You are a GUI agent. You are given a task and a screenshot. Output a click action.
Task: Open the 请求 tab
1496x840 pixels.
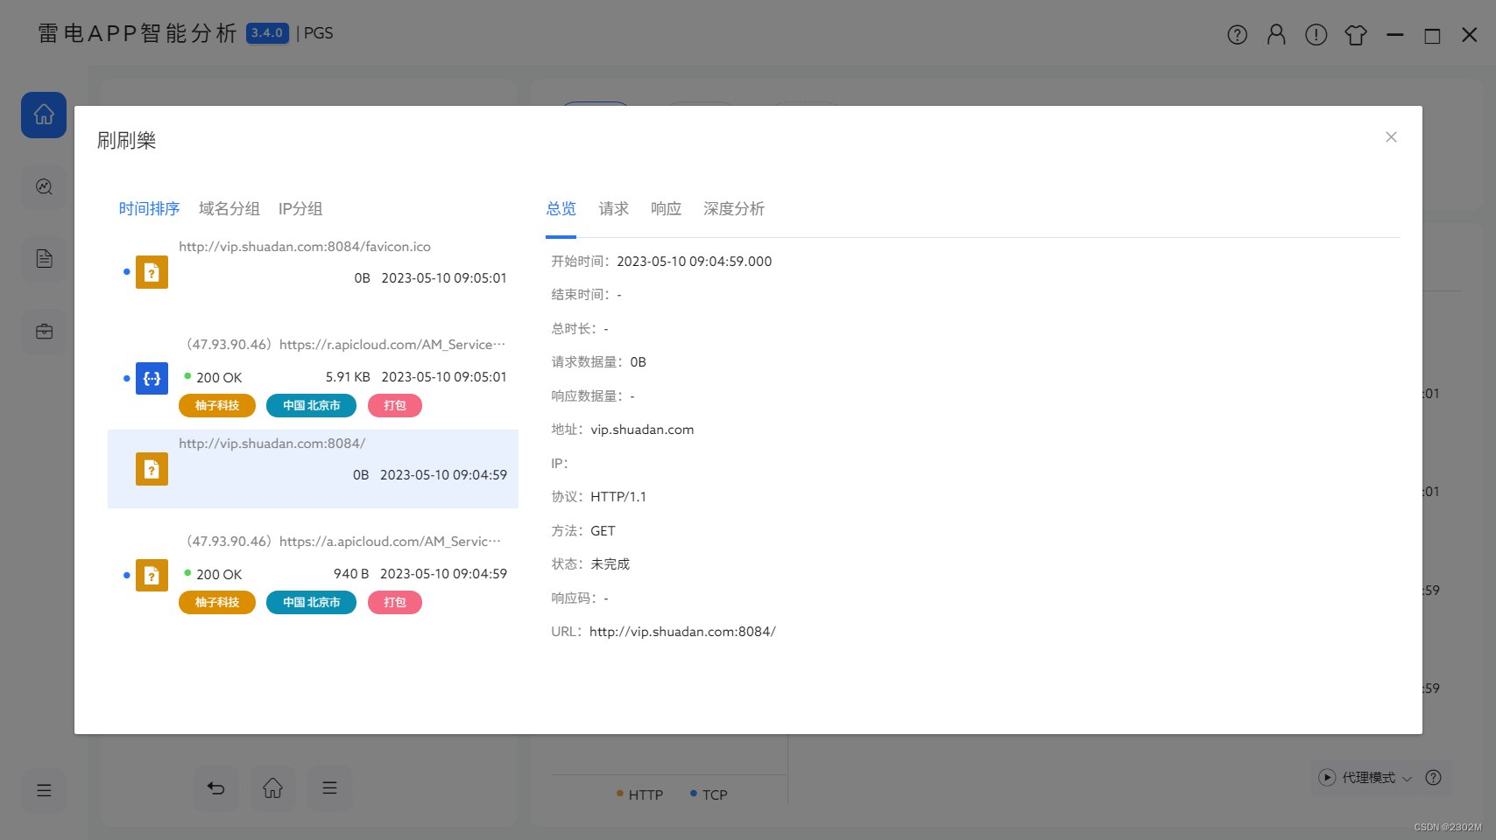(x=614, y=209)
